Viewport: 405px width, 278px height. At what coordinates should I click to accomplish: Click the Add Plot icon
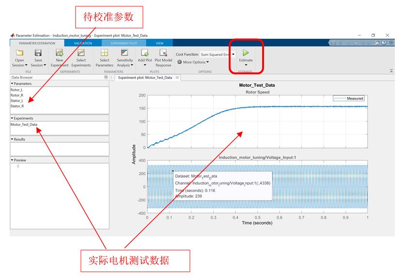coord(144,53)
